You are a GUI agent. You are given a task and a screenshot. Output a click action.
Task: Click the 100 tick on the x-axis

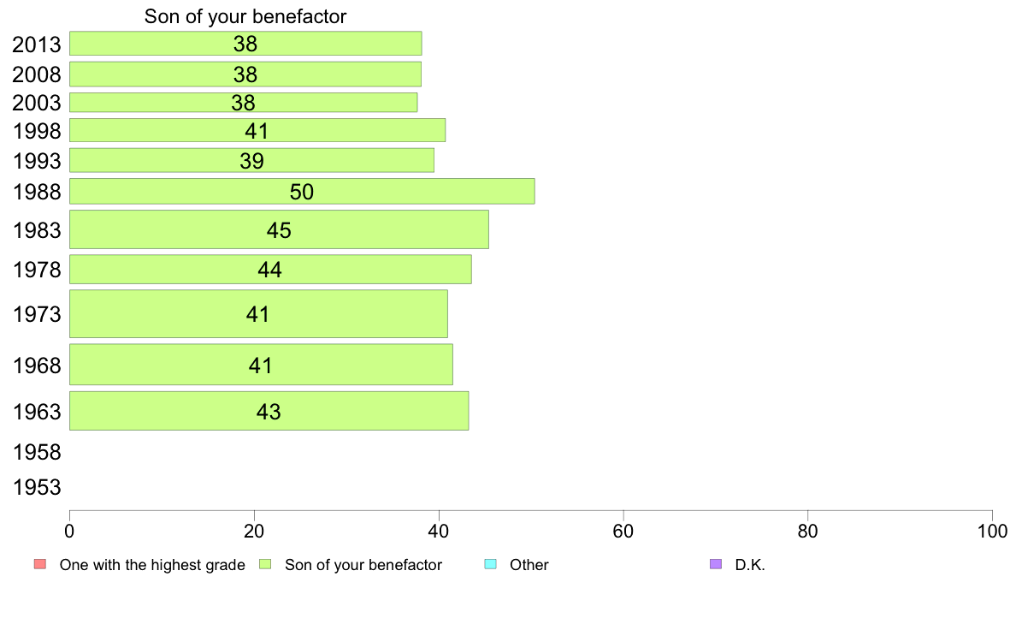point(993,532)
